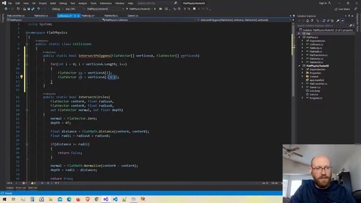Open the View menu
This screenshot has width=361, height=203.
coord(26,3)
